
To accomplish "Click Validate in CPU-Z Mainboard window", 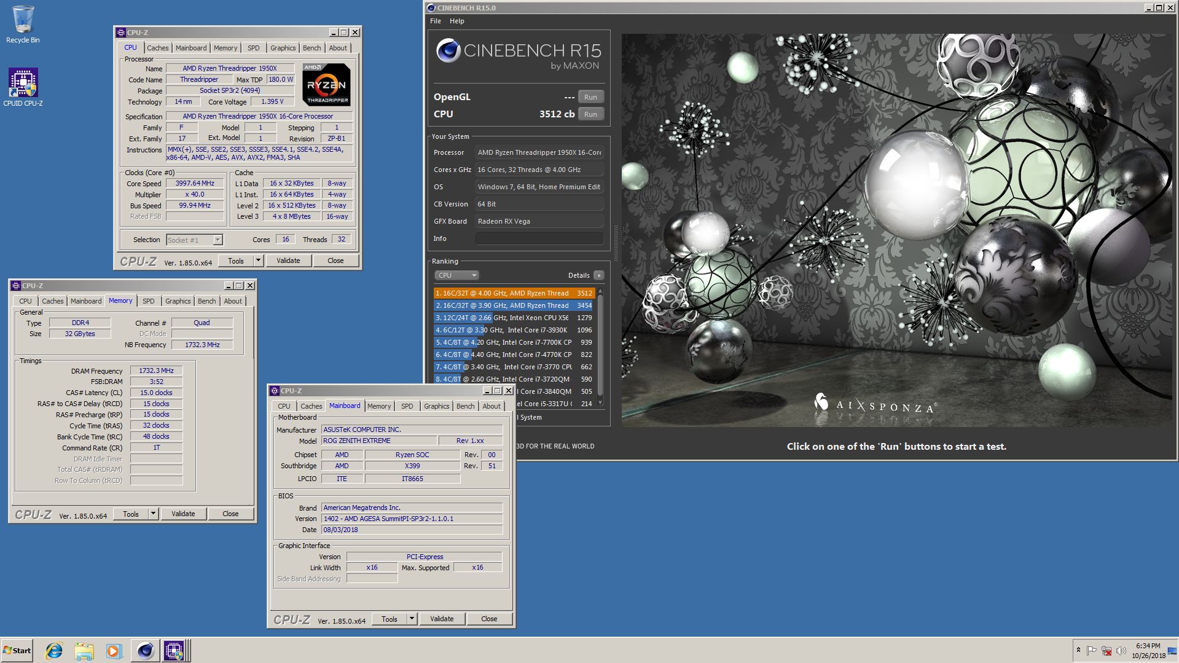I will 442,619.
